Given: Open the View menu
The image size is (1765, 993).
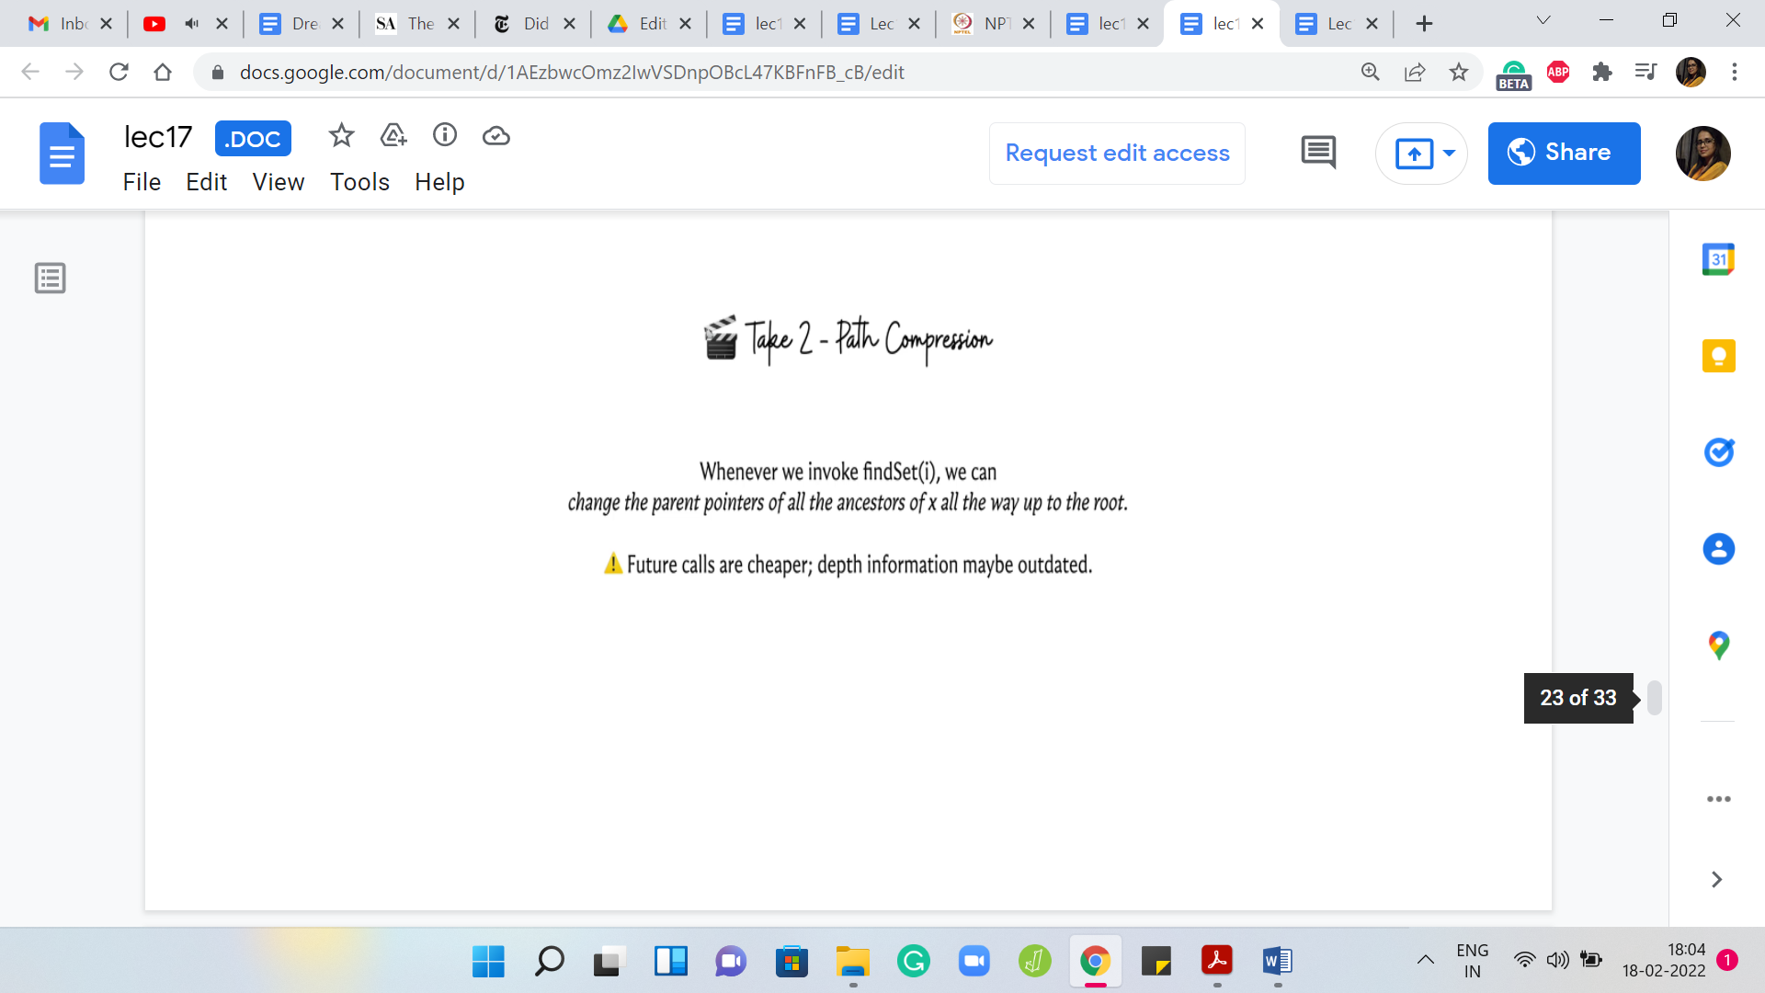Looking at the screenshot, I should tap(278, 182).
